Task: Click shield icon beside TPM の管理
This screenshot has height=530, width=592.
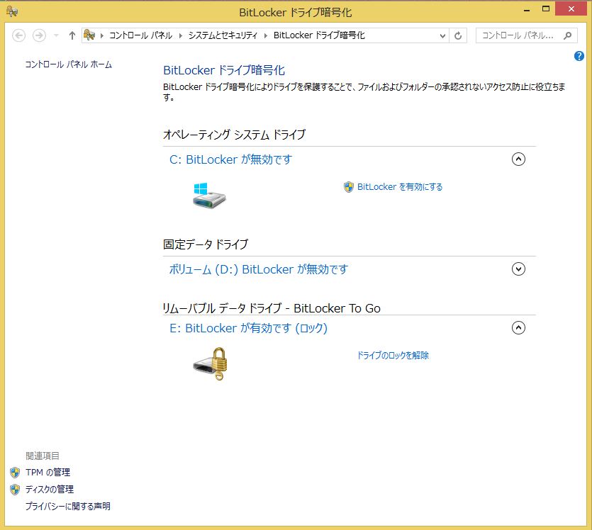Action: (15, 473)
